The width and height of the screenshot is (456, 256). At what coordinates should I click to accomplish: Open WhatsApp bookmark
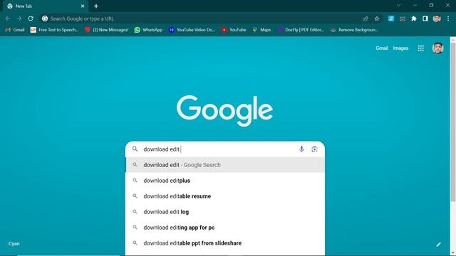pyautogui.click(x=149, y=30)
